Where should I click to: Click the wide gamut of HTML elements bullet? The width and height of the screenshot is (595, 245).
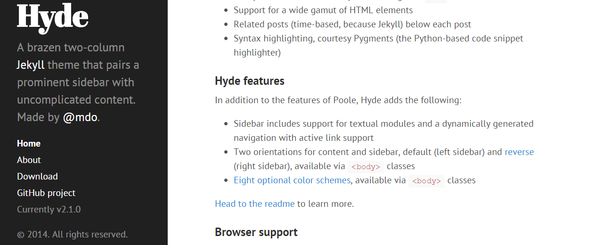(x=323, y=10)
